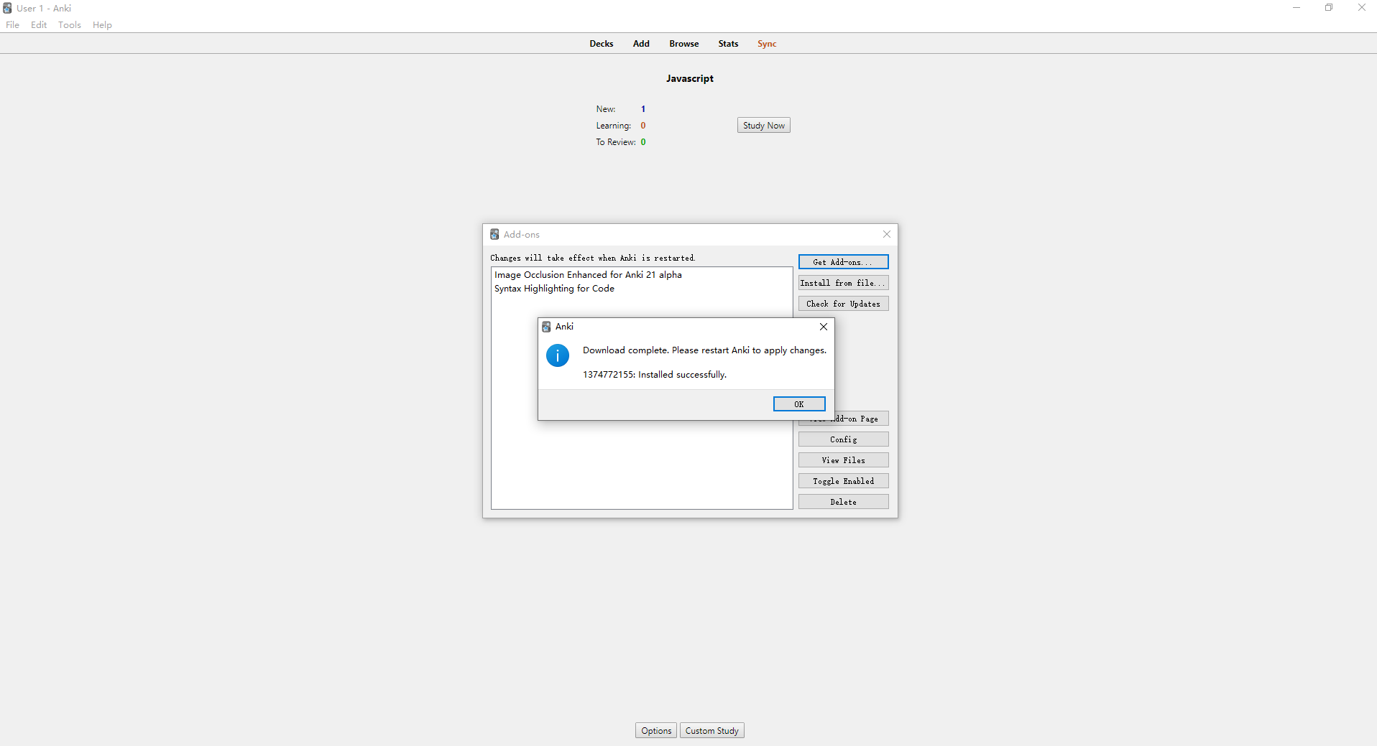Open the Help menu

[102, 25]
